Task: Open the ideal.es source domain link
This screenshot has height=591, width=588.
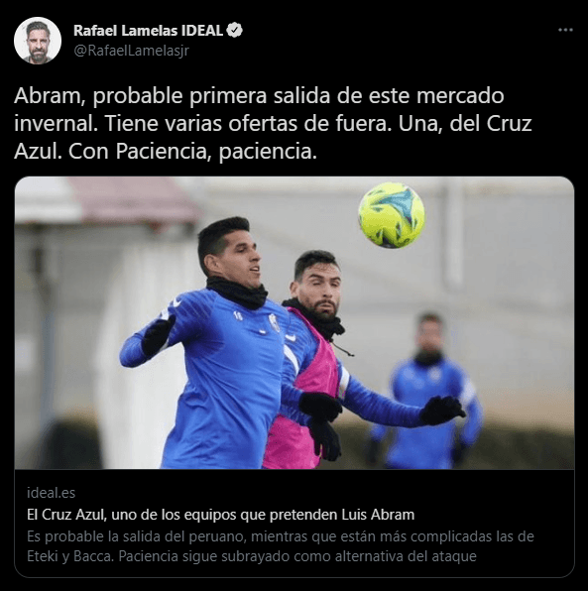Action: 51,493
